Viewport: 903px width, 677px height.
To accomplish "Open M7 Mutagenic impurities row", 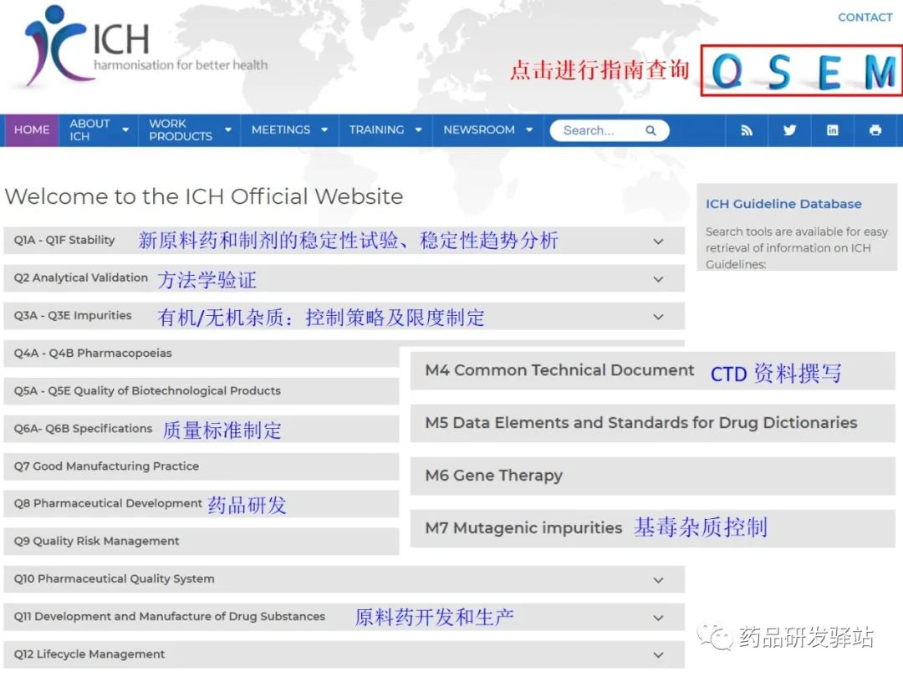I will (x=652, y=528).
